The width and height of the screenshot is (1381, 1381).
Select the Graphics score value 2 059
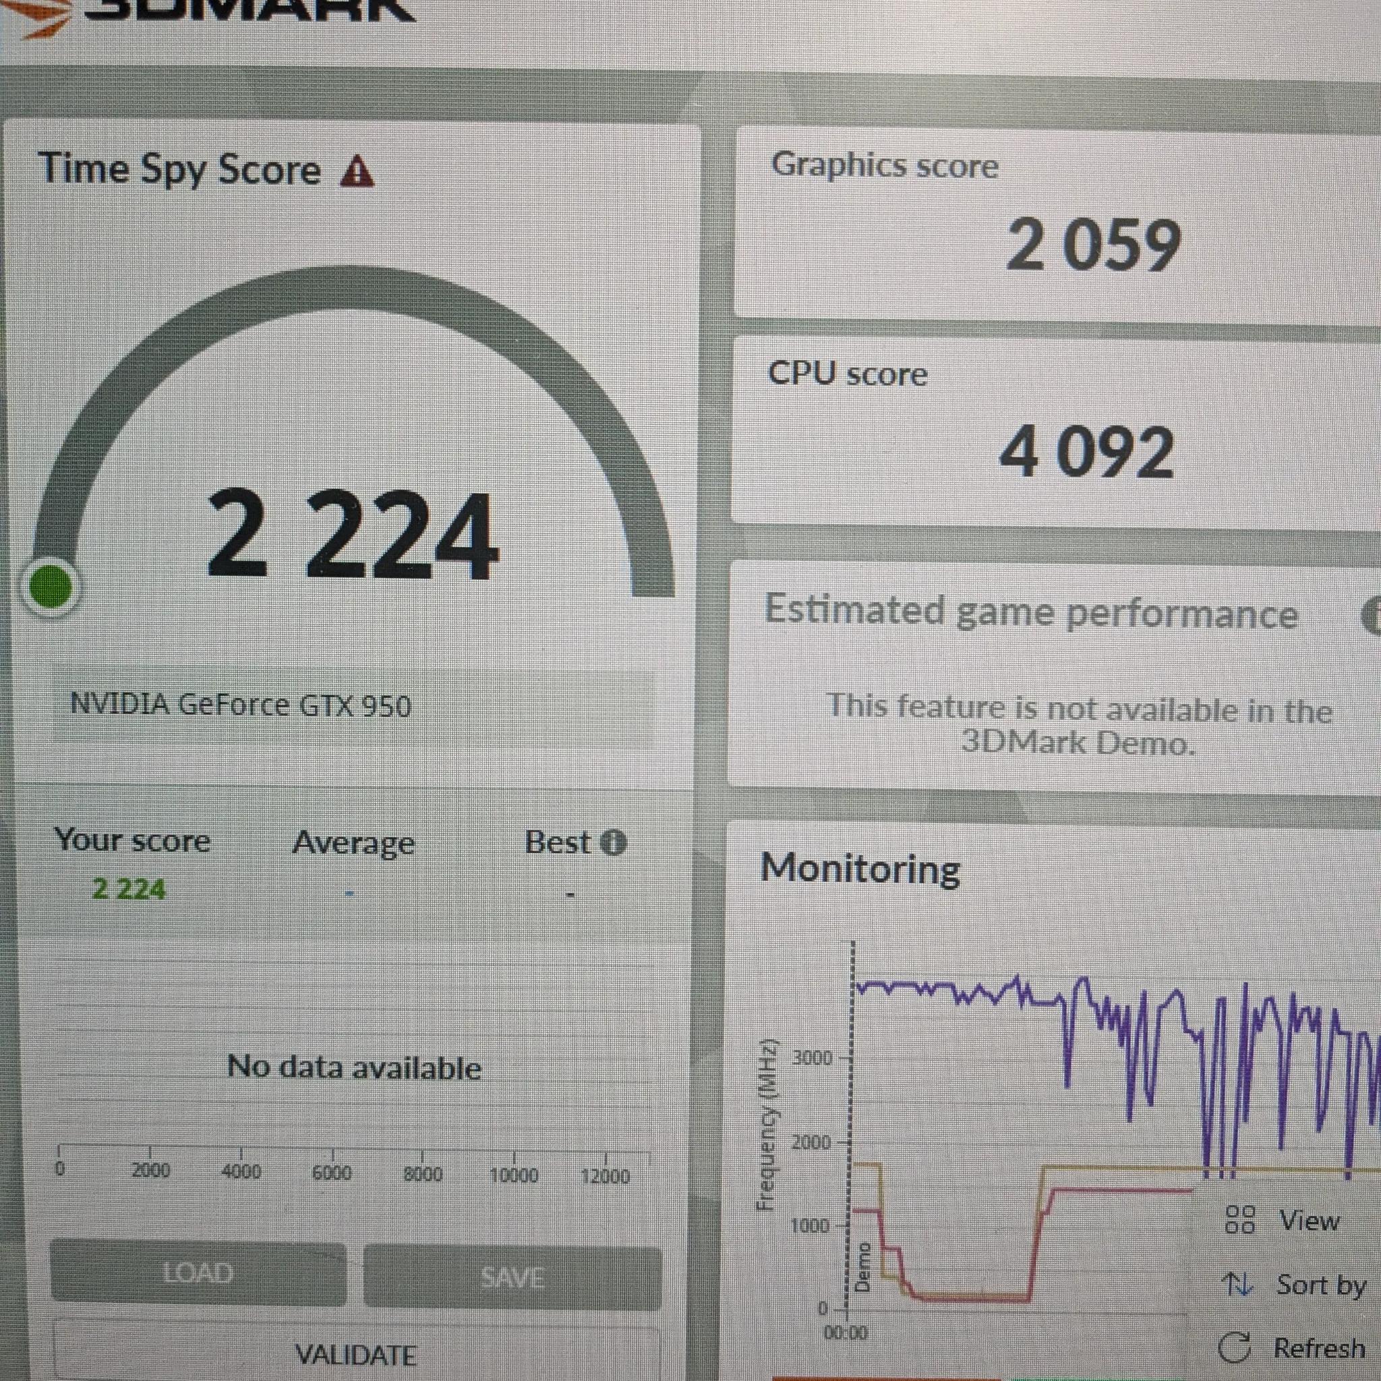[1093, 245]
